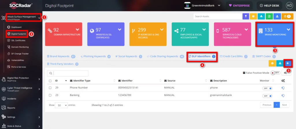Check the checkbox for row ID 23

point(50,95)
